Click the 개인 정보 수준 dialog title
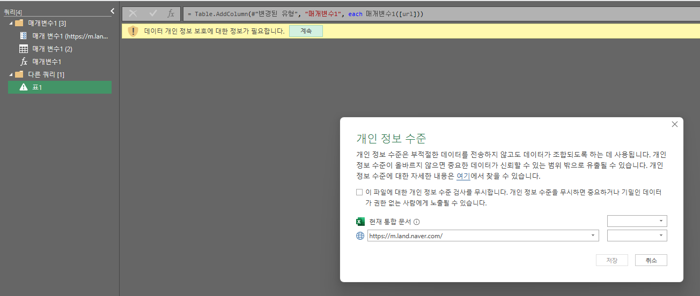Image resolution: width=700 pixels, height=296 pixels. click(391, 139)
